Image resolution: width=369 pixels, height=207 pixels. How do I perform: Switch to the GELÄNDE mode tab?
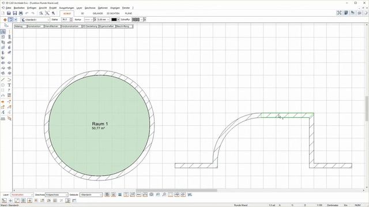click(x=97, y=14)
